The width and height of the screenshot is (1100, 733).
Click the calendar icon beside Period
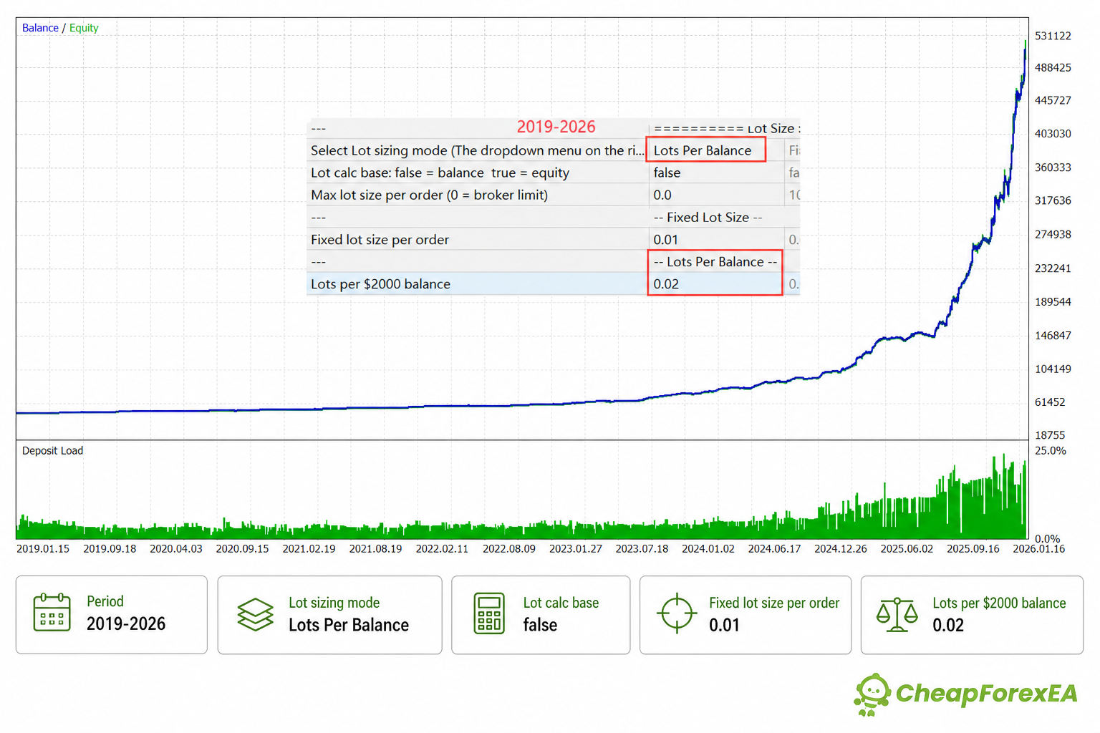click(x=52, y=613)
